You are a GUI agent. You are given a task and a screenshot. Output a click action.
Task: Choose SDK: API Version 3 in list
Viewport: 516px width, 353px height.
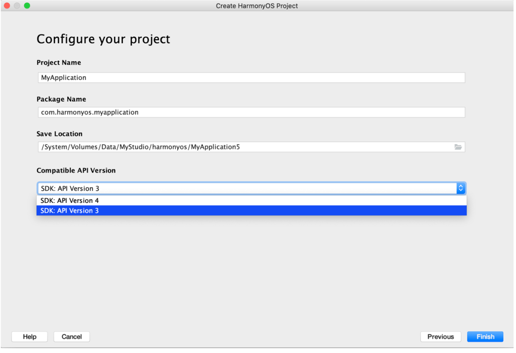coord(251,211)
